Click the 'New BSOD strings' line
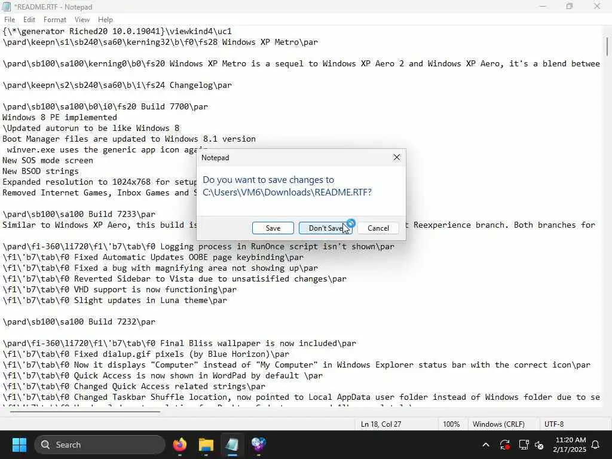The height and width of the screenshot is (459, 612). tap(41, 172)
